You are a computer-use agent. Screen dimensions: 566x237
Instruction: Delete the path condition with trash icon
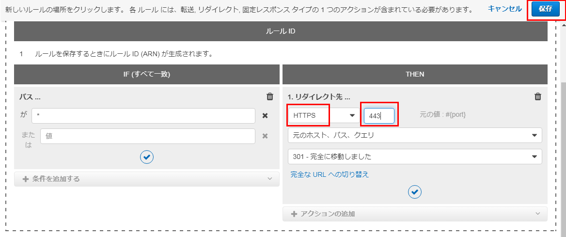pyautogui.click(x=270, y=96)
